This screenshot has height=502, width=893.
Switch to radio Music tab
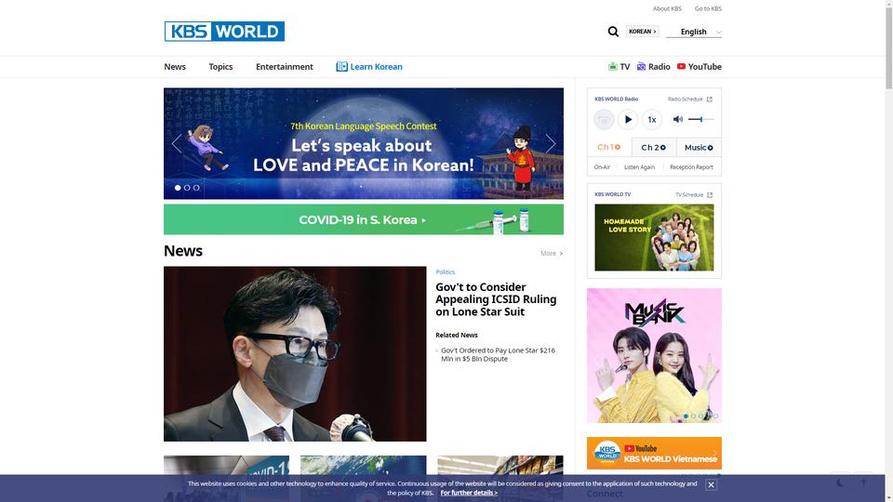[x=699, y=148]
